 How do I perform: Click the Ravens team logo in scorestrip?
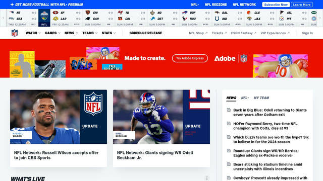click(217, 13)
